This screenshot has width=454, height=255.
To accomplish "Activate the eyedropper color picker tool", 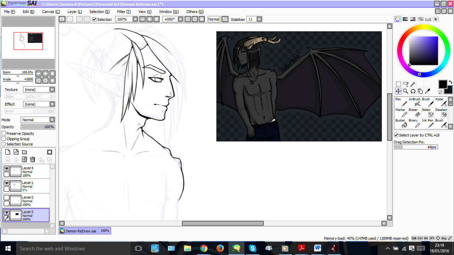I will 428,91.
